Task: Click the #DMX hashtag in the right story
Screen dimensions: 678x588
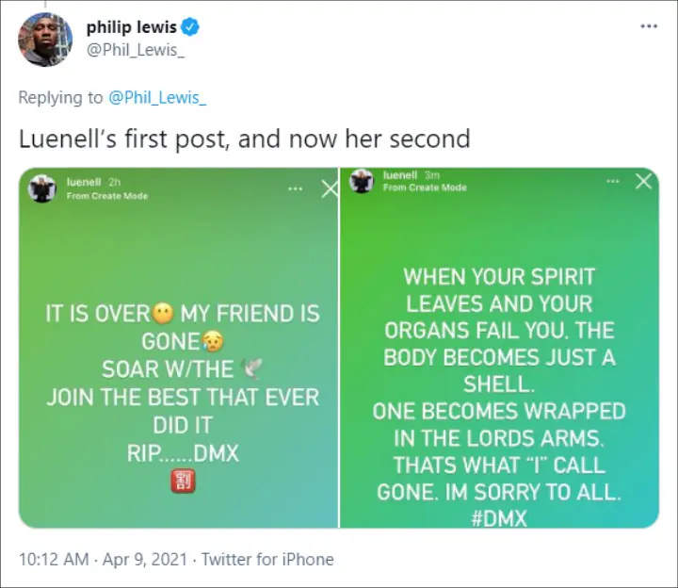Action: tap(498, 517)
